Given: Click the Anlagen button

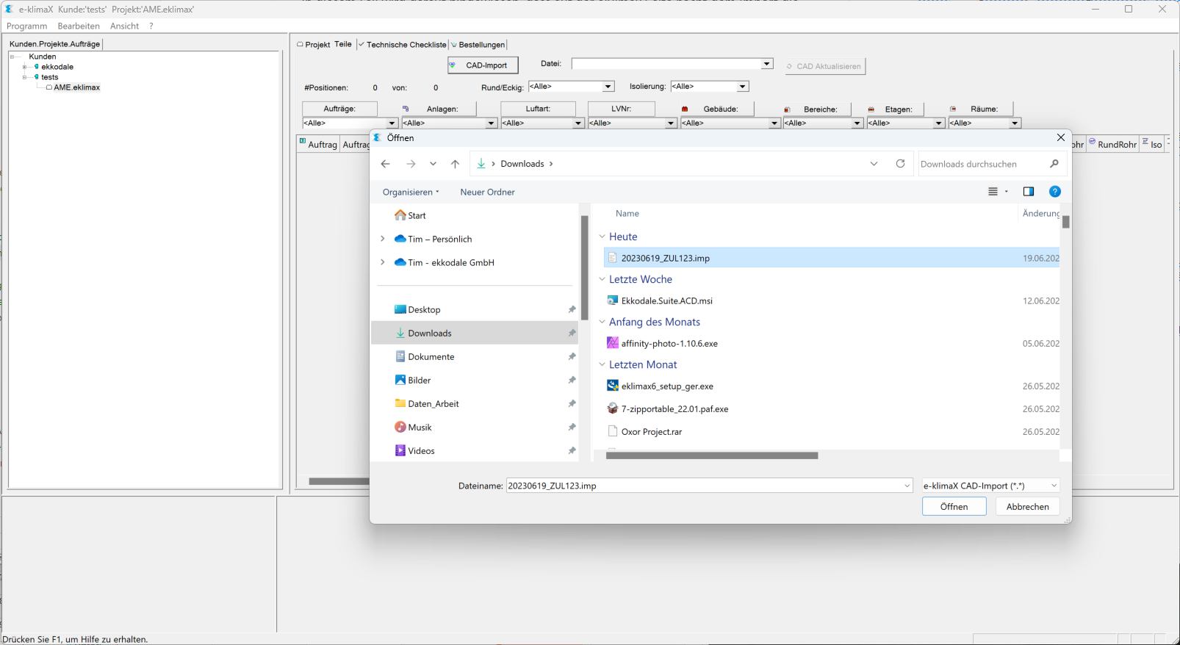Looking at the screenshot, I should [x=439, y=109].
